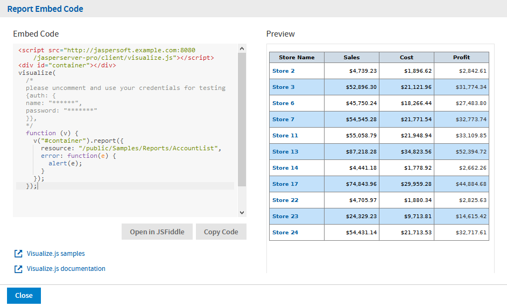Click the profit value $2,662.26
This screenshot has height=307, width=507.
[x=473, y=168]
